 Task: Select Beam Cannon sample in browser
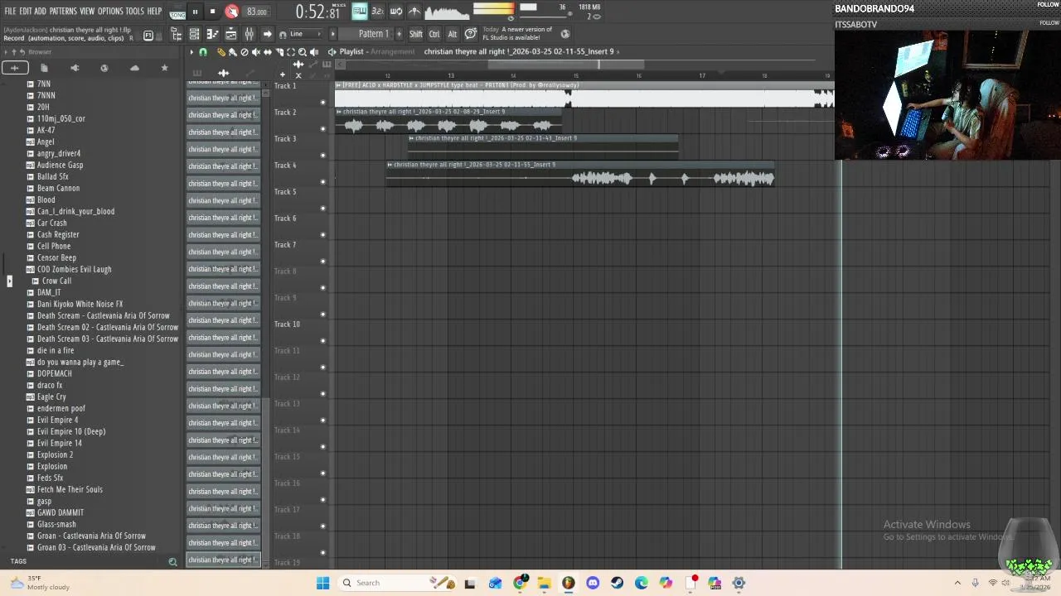click(58, 189)
